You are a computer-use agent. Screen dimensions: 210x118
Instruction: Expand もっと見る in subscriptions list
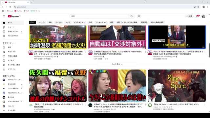[x=12, y=110]
